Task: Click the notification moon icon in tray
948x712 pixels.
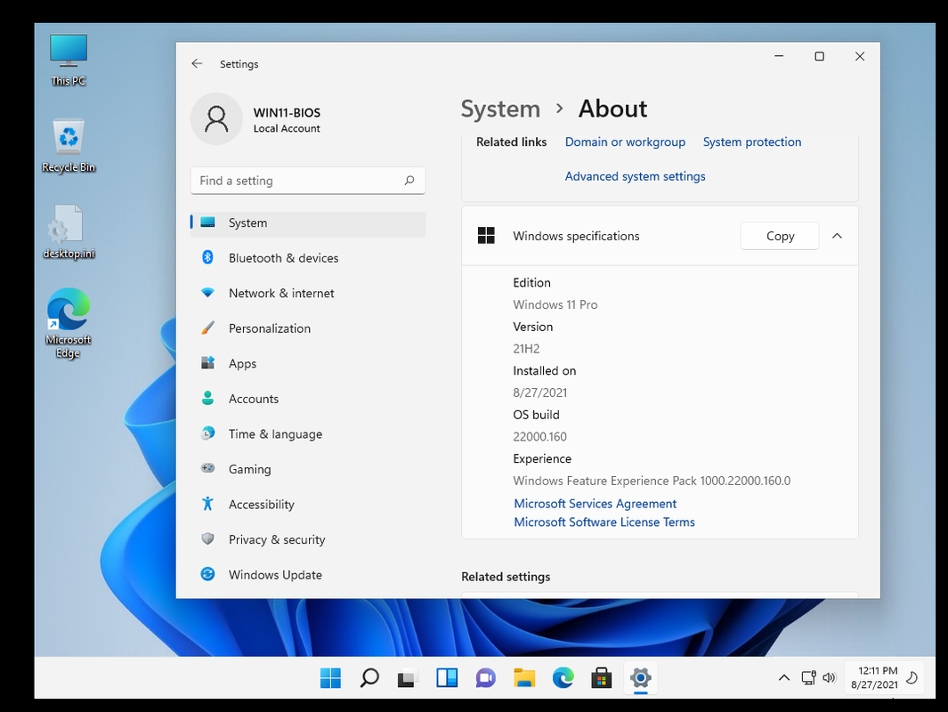Action: click(x=912, y=677)
